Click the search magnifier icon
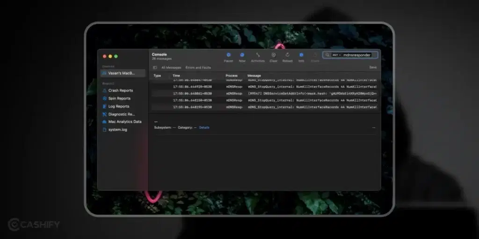The width and height of the screenshot is (479, 239). 327,55
